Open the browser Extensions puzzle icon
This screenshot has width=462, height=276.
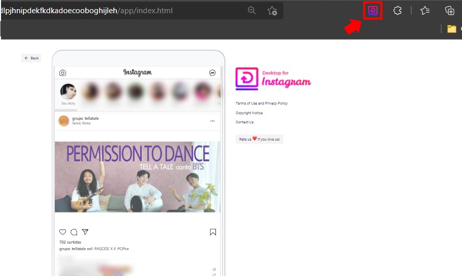[397, 11]
